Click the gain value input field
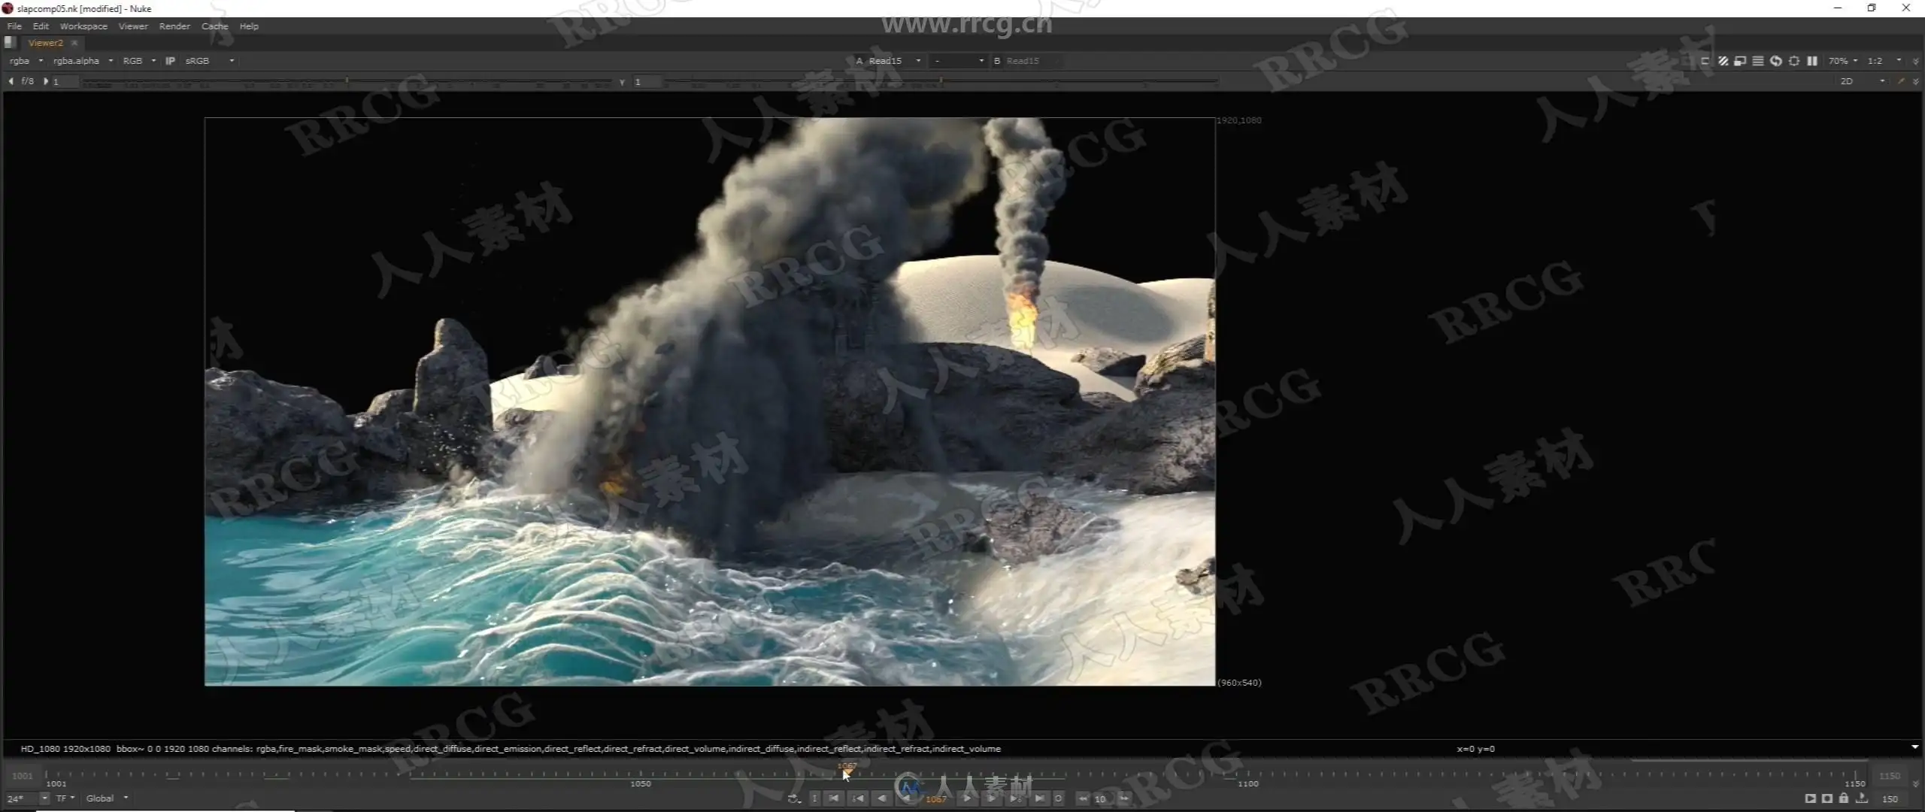This screenshot has width=1925, height=812. point(65,81)
